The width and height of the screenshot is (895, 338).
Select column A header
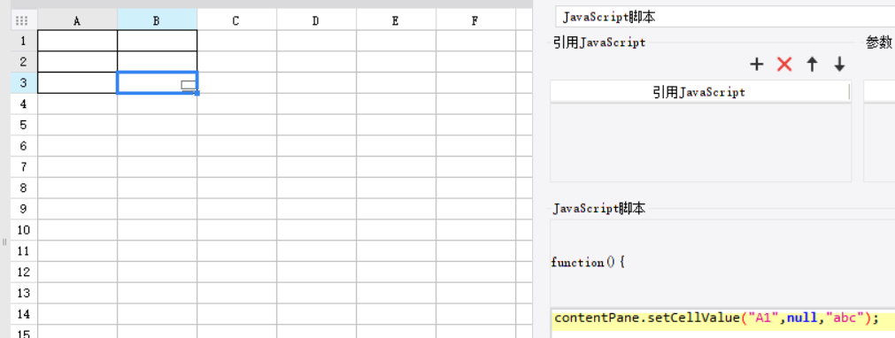78,21
